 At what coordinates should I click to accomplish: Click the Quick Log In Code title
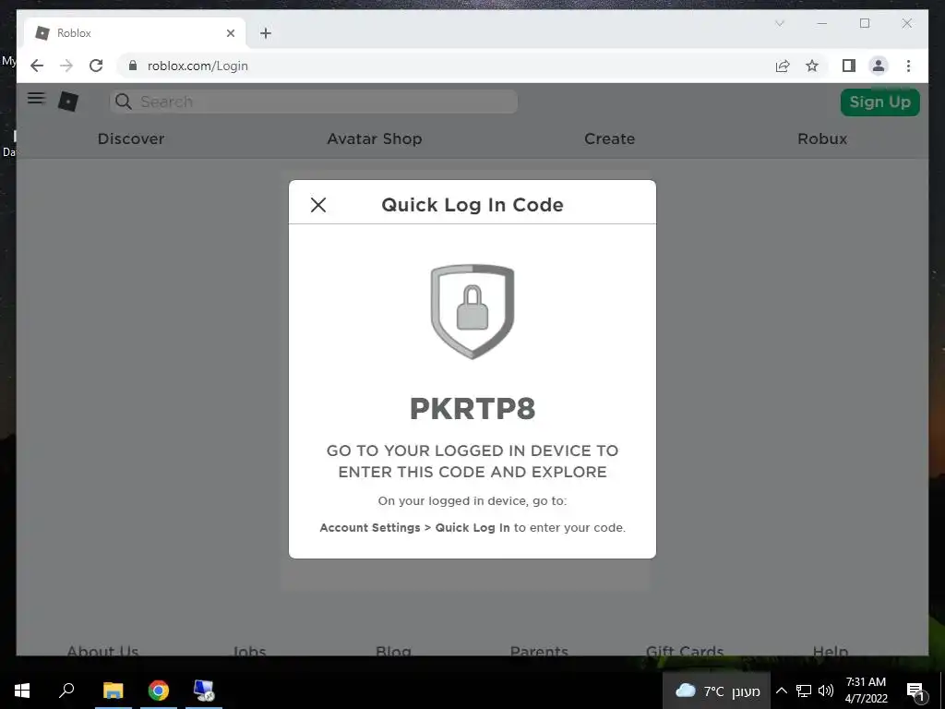click(472, 205)
